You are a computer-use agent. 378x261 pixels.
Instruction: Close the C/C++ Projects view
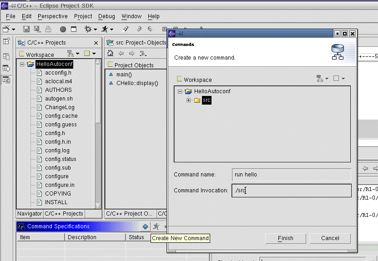(x=96, y=43)
